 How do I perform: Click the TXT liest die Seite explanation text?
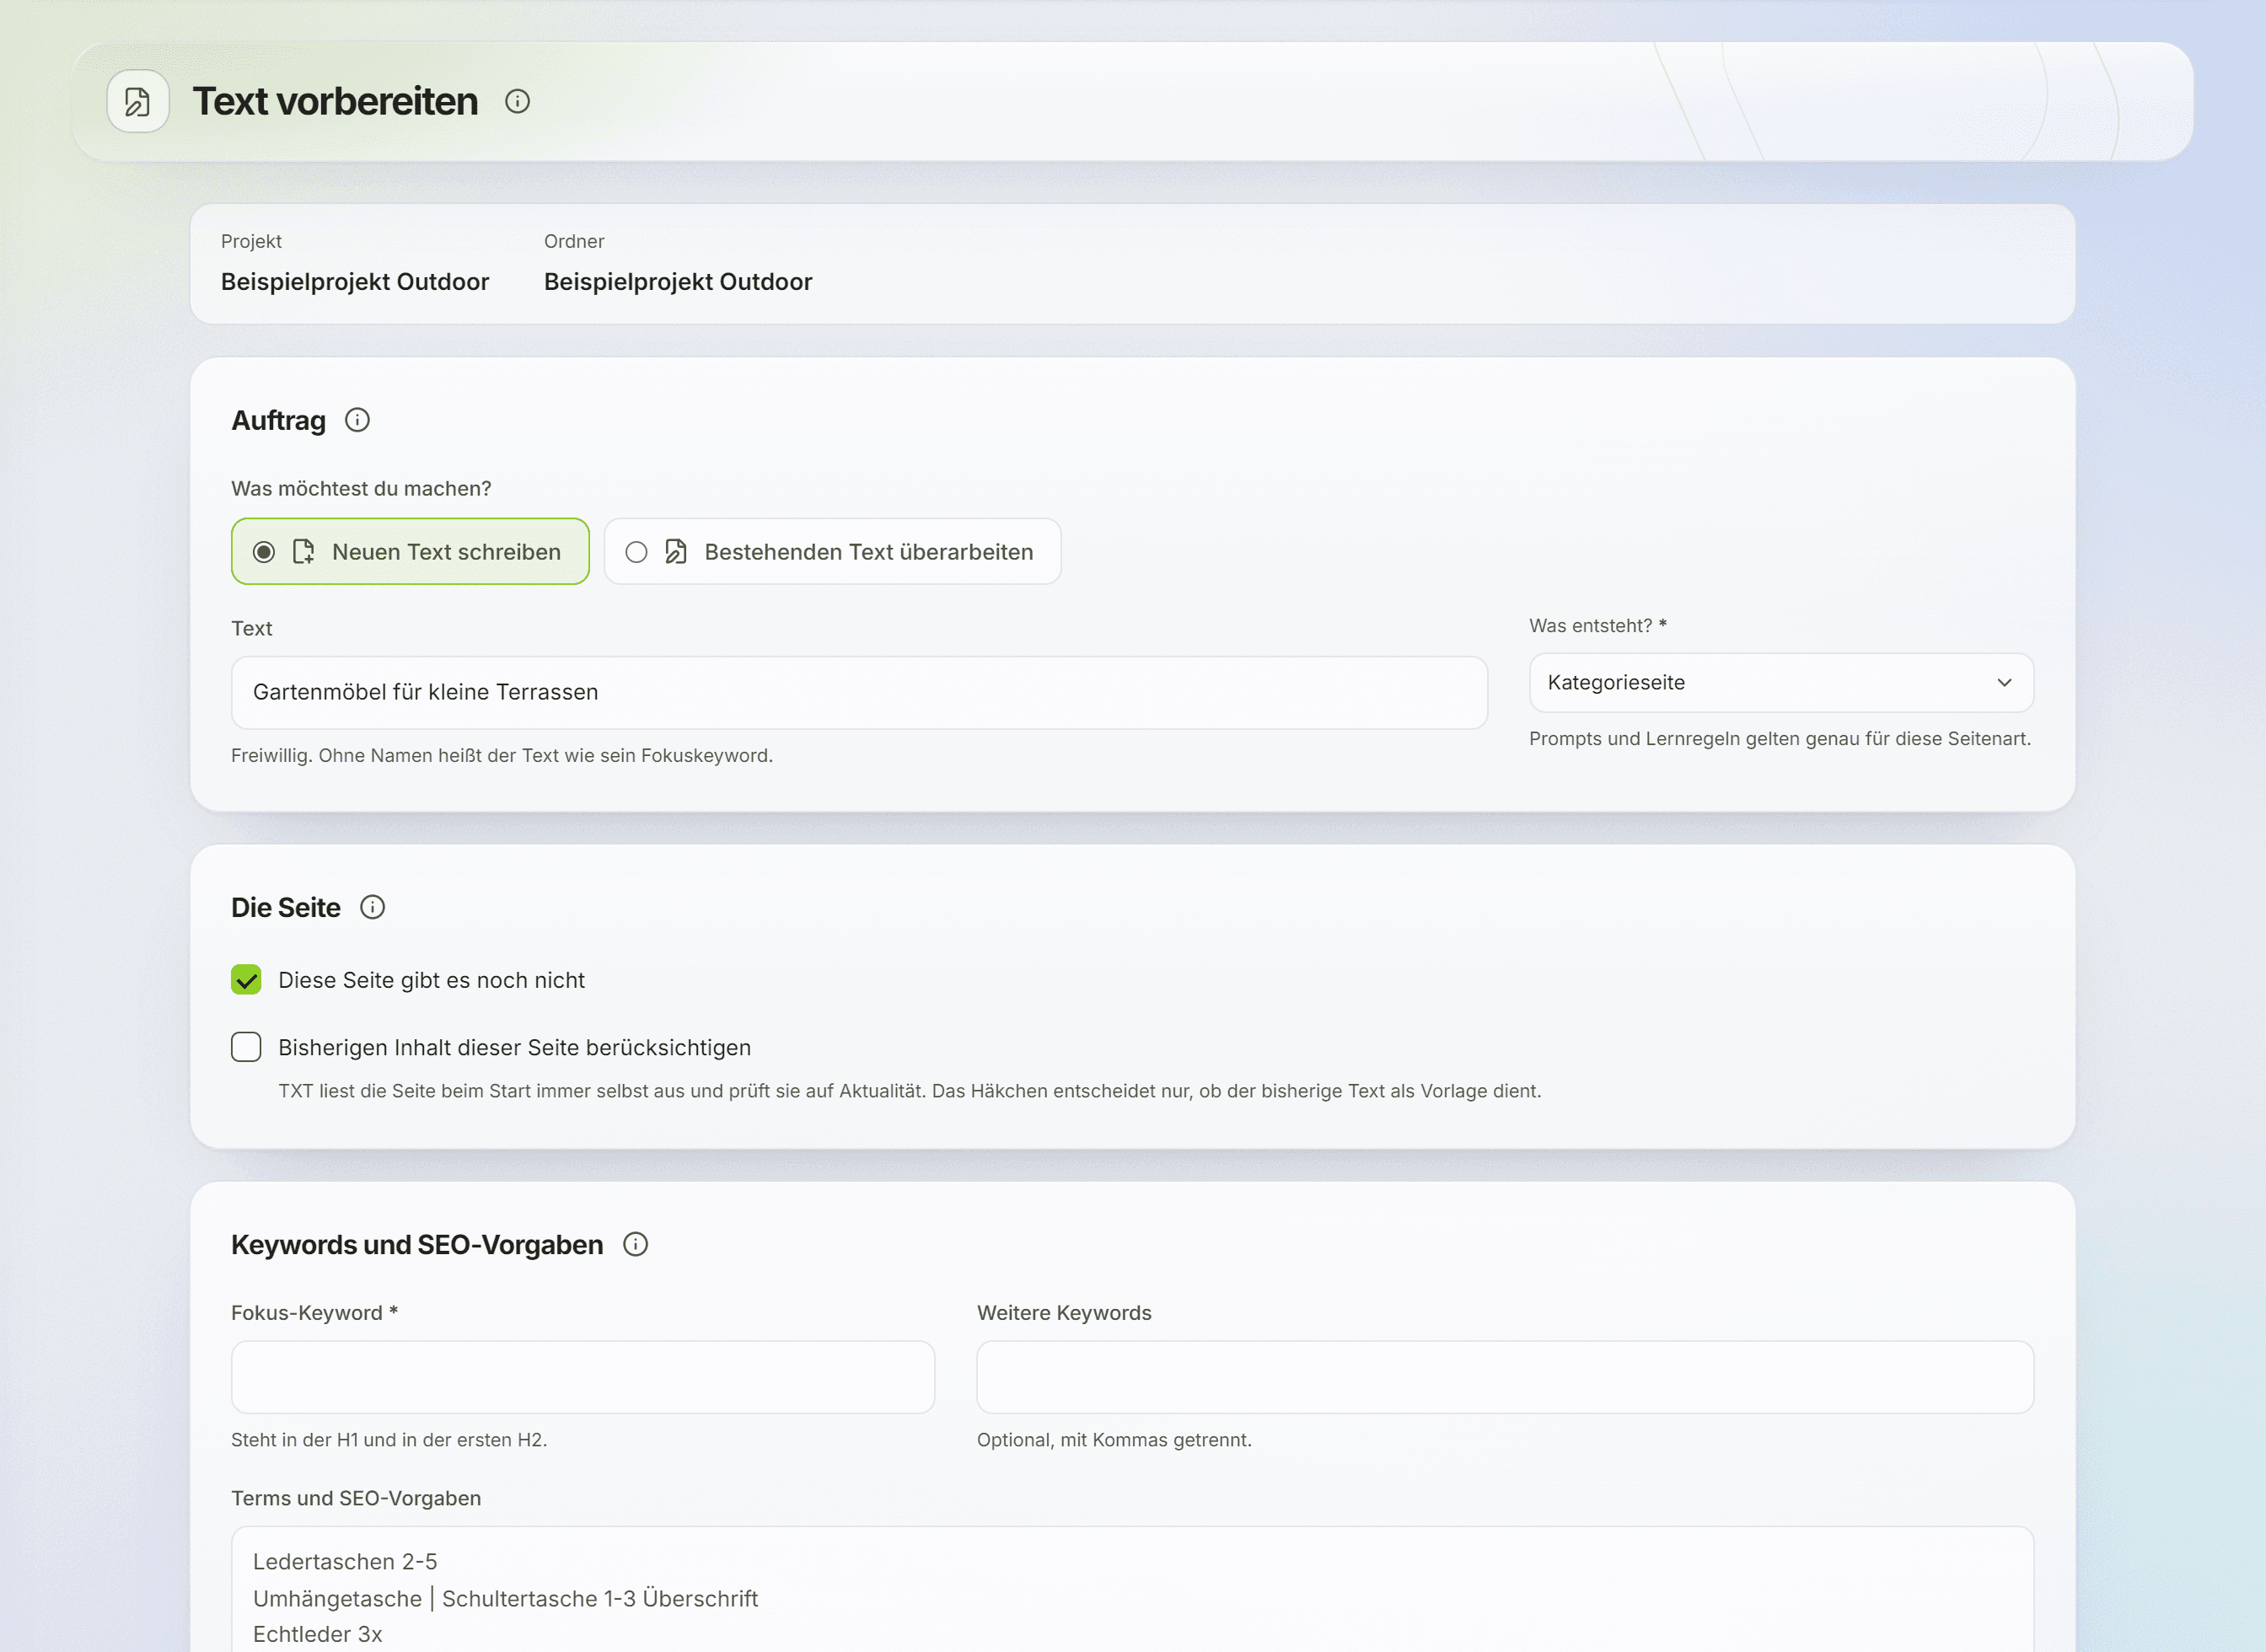pos(910,1091)
